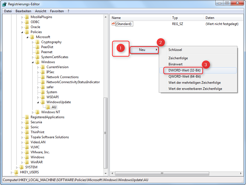Open the Bearbeiten menu
Screen dimensions: 246x185
[x=23, y=11]
